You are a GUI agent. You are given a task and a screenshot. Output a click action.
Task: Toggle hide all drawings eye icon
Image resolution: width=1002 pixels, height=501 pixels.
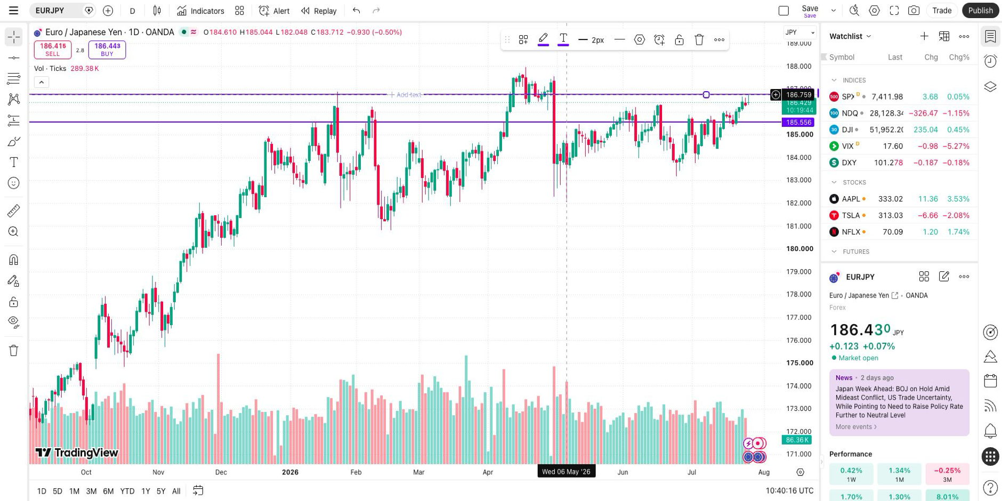pyautogui.click(x=14, y=322)
